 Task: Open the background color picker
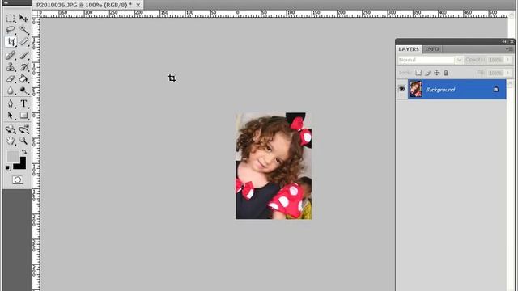22,165
